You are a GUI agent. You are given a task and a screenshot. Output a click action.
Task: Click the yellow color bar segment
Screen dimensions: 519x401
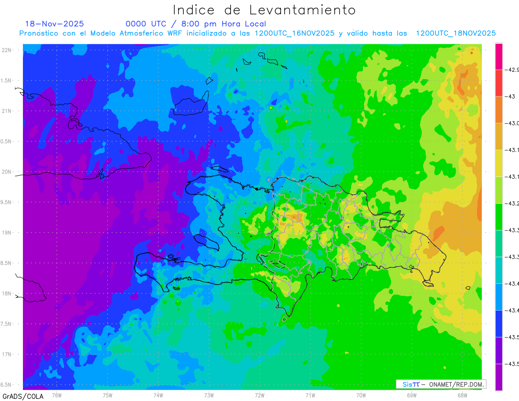pyautogui.click(x=499, y=163)
